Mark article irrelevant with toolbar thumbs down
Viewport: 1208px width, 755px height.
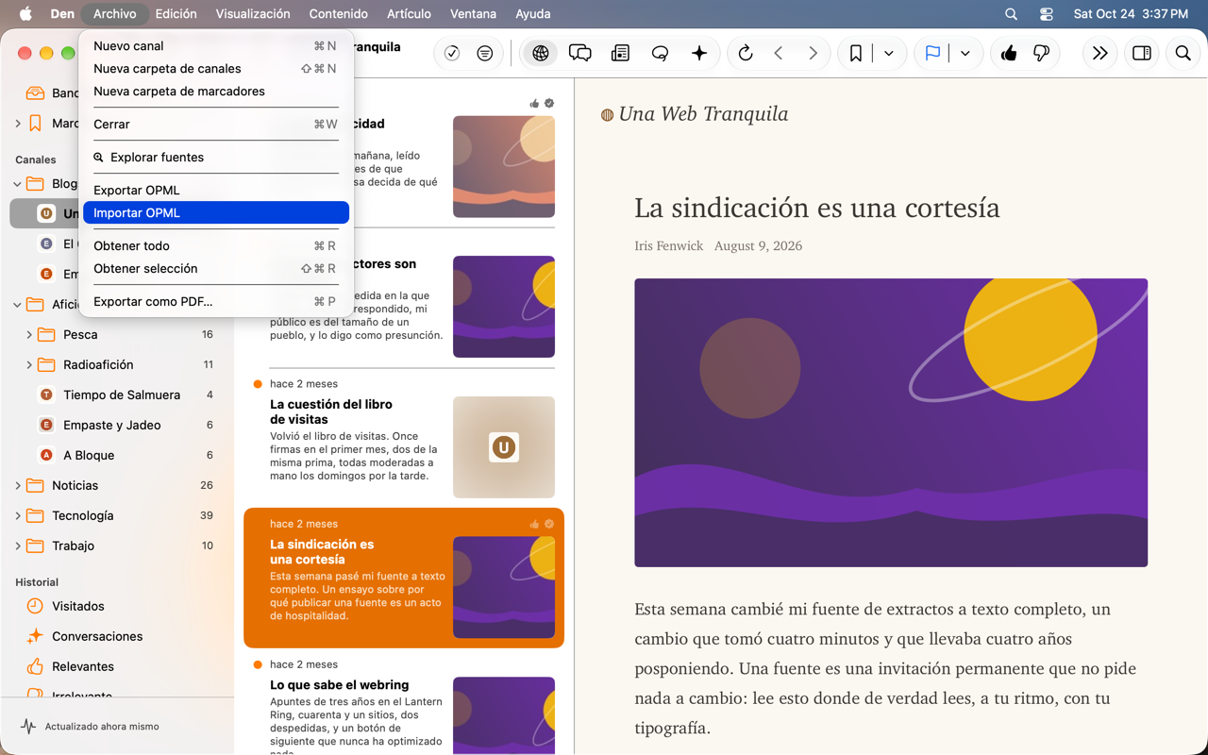pos(1042,54)
